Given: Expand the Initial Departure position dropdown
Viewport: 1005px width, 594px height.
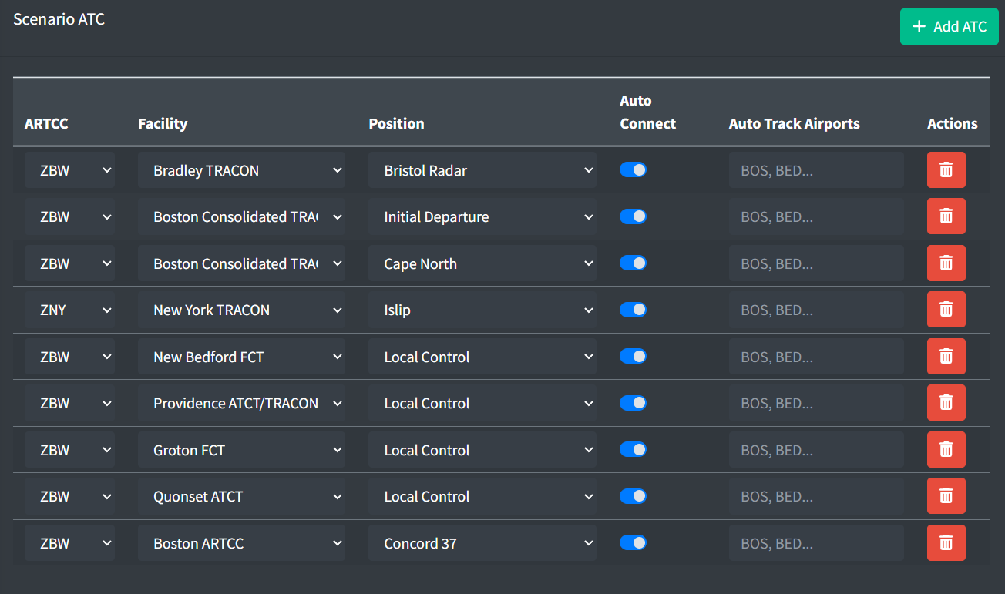Looking at the screenshot, I should click(x=482, y=216).
